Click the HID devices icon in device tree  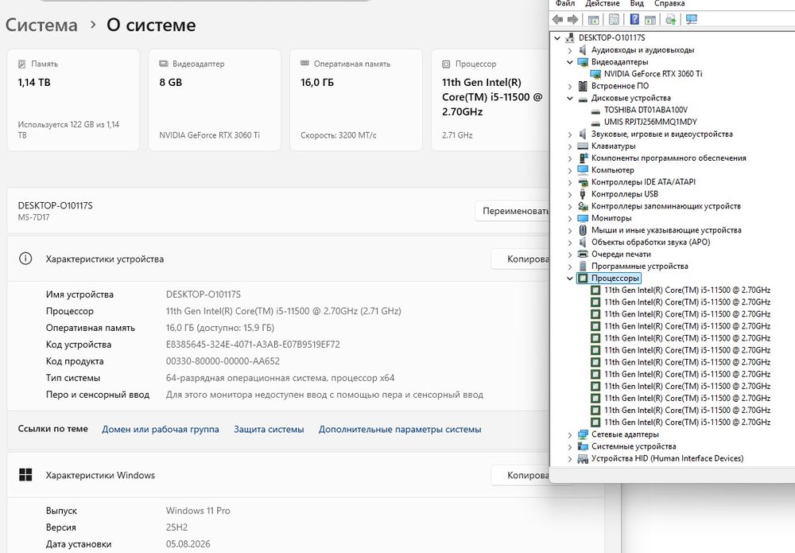(x=583, y=458)
